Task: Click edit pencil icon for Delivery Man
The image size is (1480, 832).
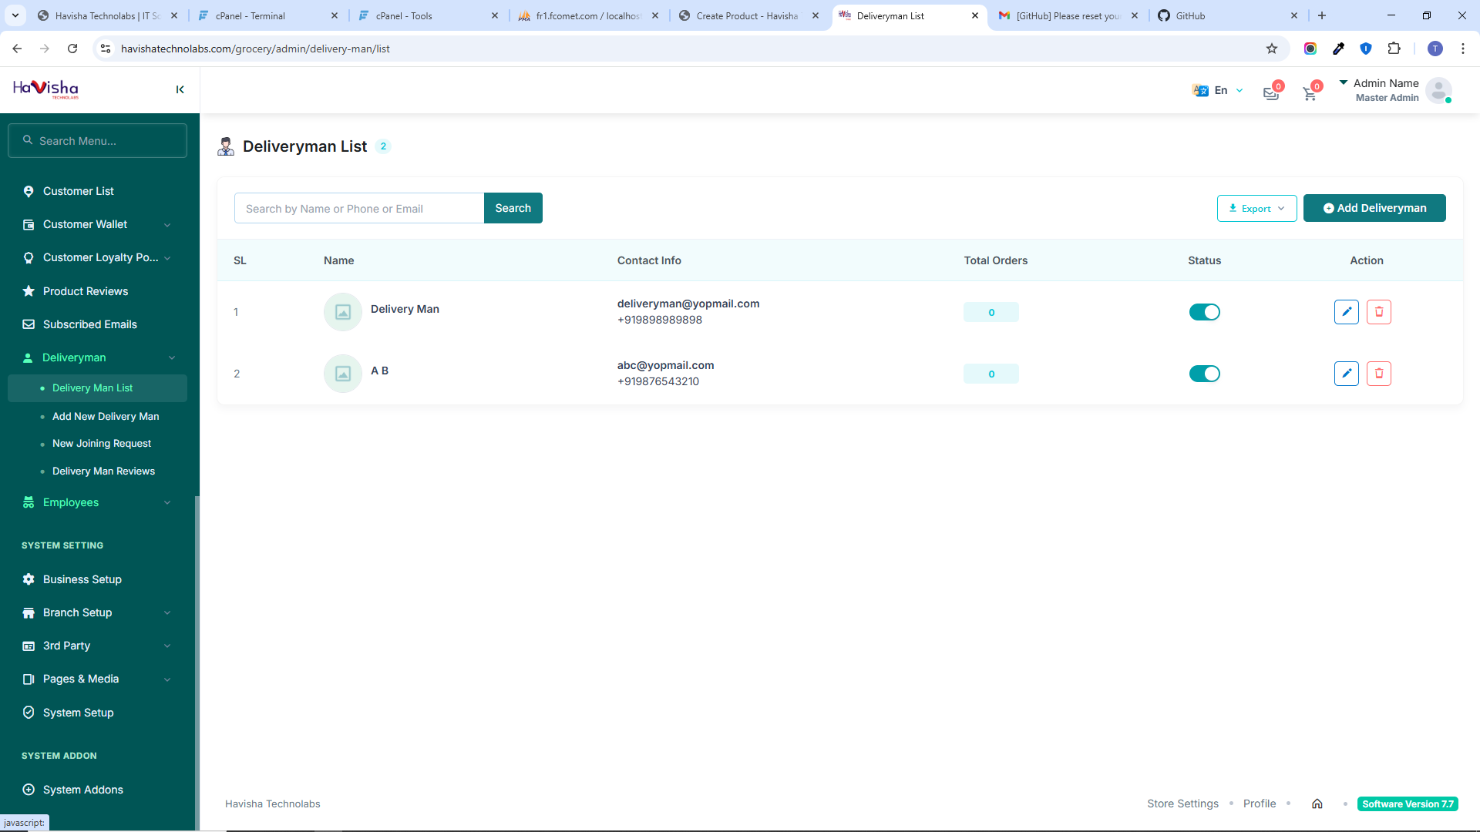Action: (x=1346, y=312)
